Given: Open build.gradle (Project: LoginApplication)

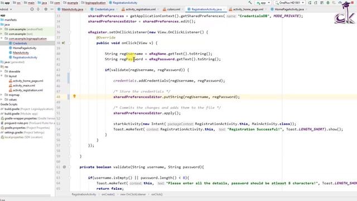Looking at the screenshot, I should click(x=28, y=109).
